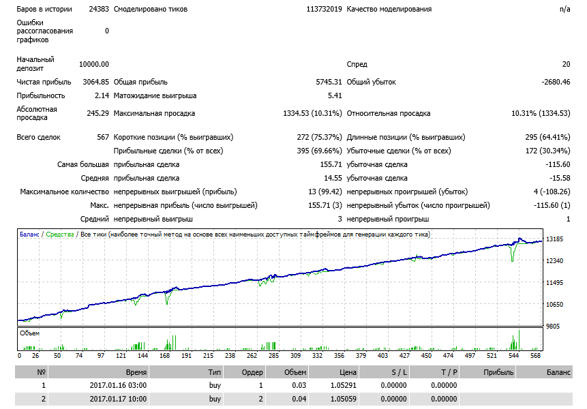
Task: Click the price cell 1.05291
Action: [344, 385]
